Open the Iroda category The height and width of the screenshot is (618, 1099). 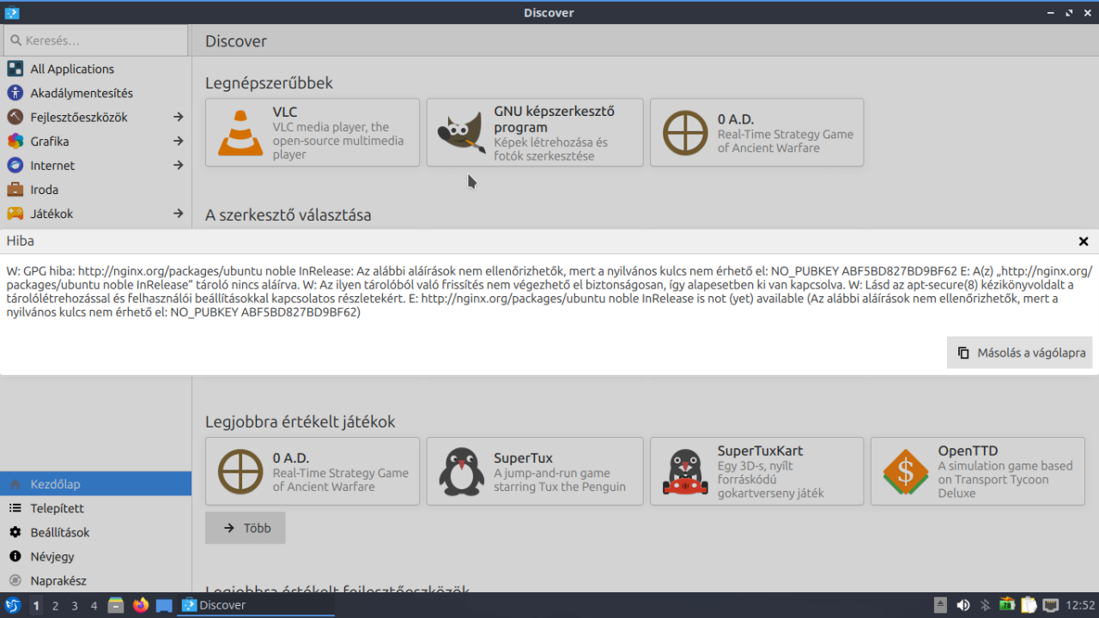(95, 189)
